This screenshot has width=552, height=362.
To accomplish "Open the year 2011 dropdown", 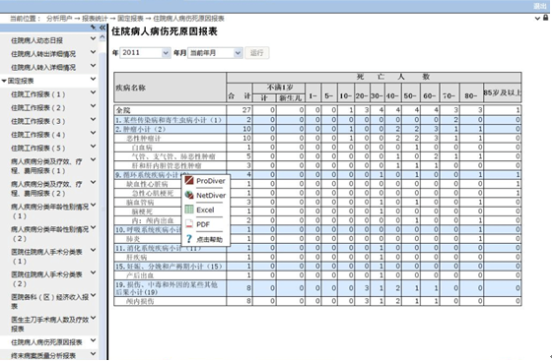I will coord(146,53).
